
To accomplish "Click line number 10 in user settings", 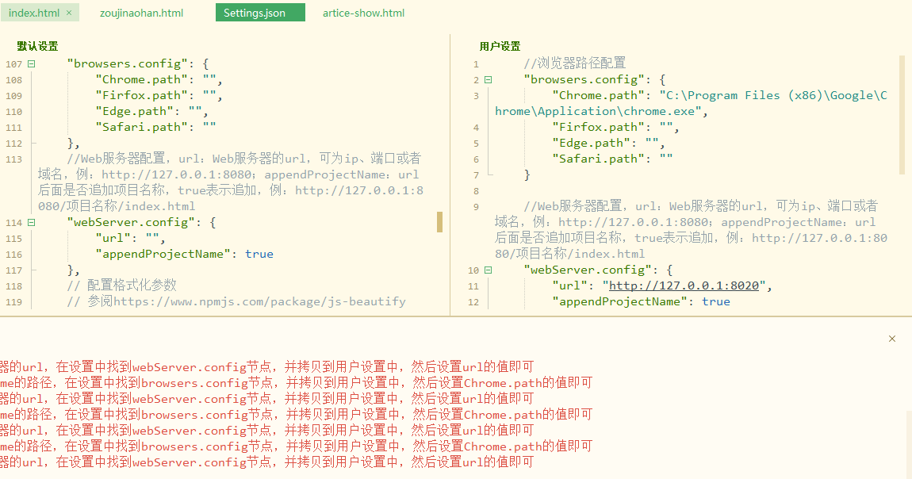I will (473, 270).
